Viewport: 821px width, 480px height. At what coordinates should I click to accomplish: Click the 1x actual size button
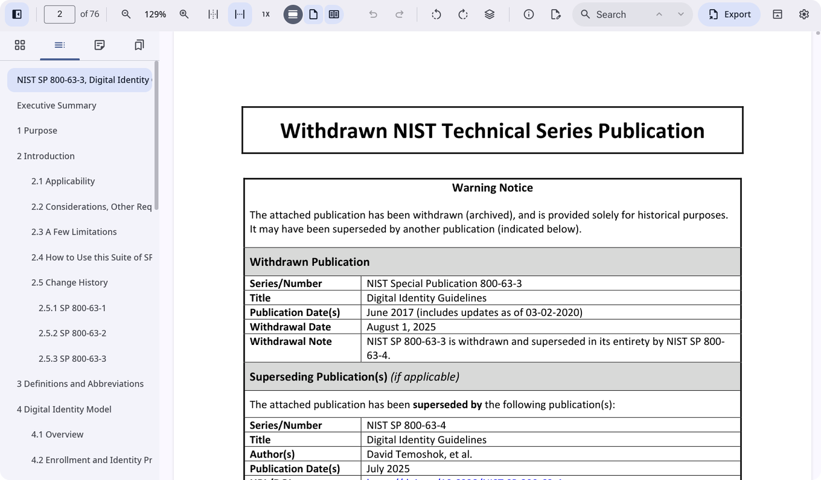pyautogui.click(x=266, y=14)
